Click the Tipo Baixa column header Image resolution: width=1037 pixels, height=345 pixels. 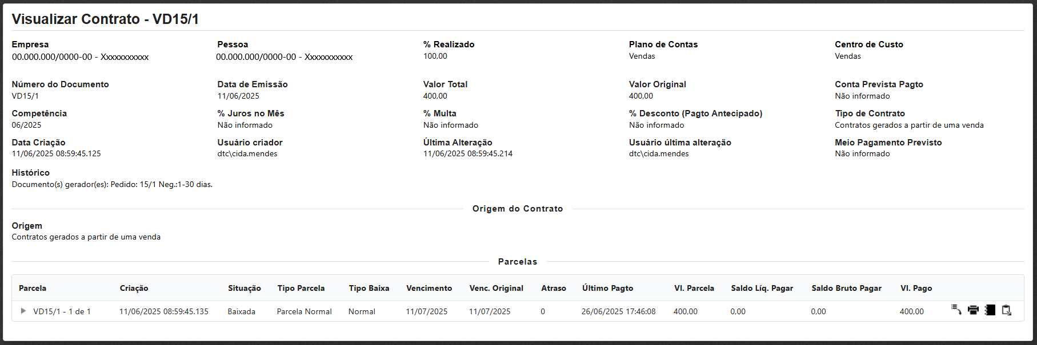tap(369, 289)
